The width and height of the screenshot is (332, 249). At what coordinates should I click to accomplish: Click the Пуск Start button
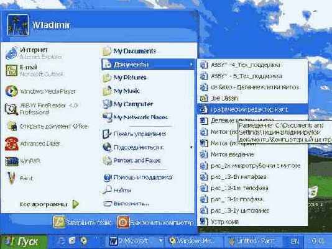pyautogui.click(x=23, y=241)
